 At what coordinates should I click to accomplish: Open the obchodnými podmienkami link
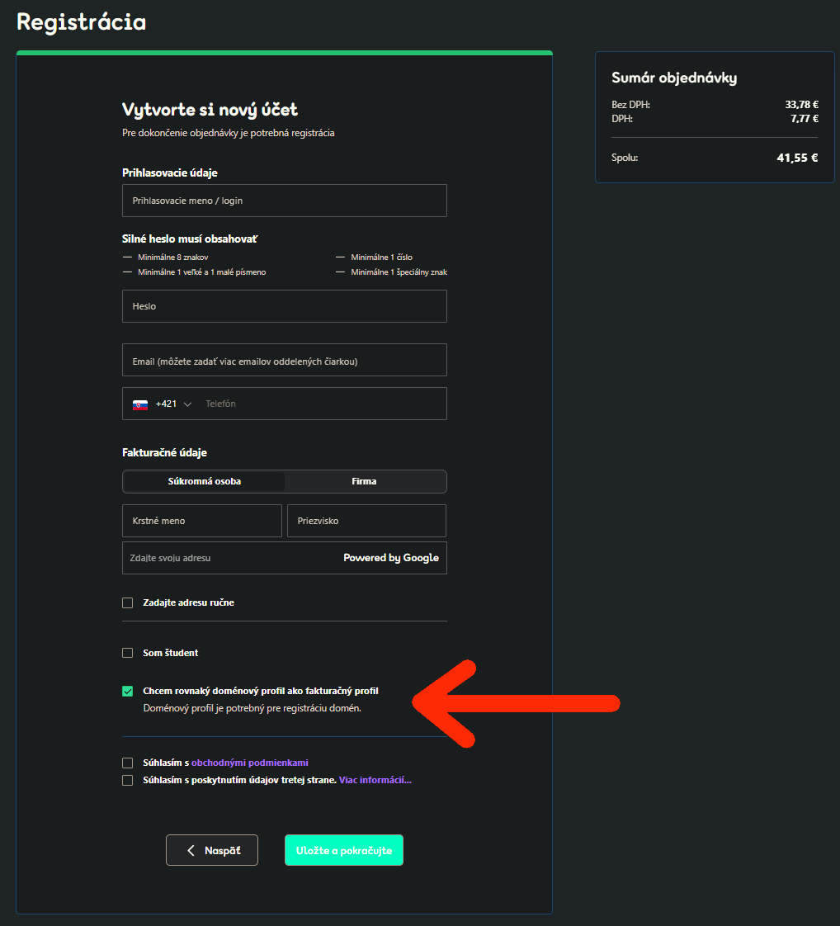click(x=250, y=763)
